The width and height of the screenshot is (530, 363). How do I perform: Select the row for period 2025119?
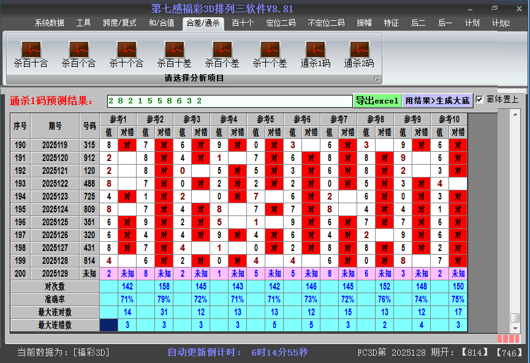pos(238,145)
